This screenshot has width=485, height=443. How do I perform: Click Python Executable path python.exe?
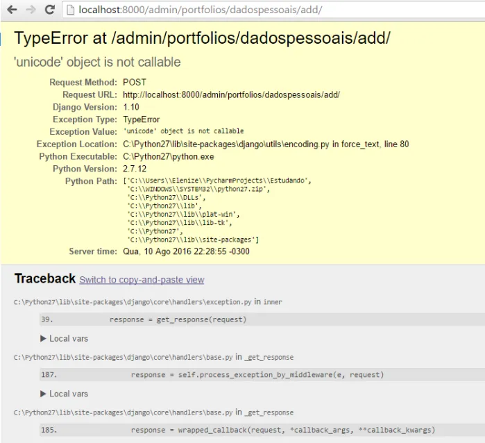click(x=169, y=157)
